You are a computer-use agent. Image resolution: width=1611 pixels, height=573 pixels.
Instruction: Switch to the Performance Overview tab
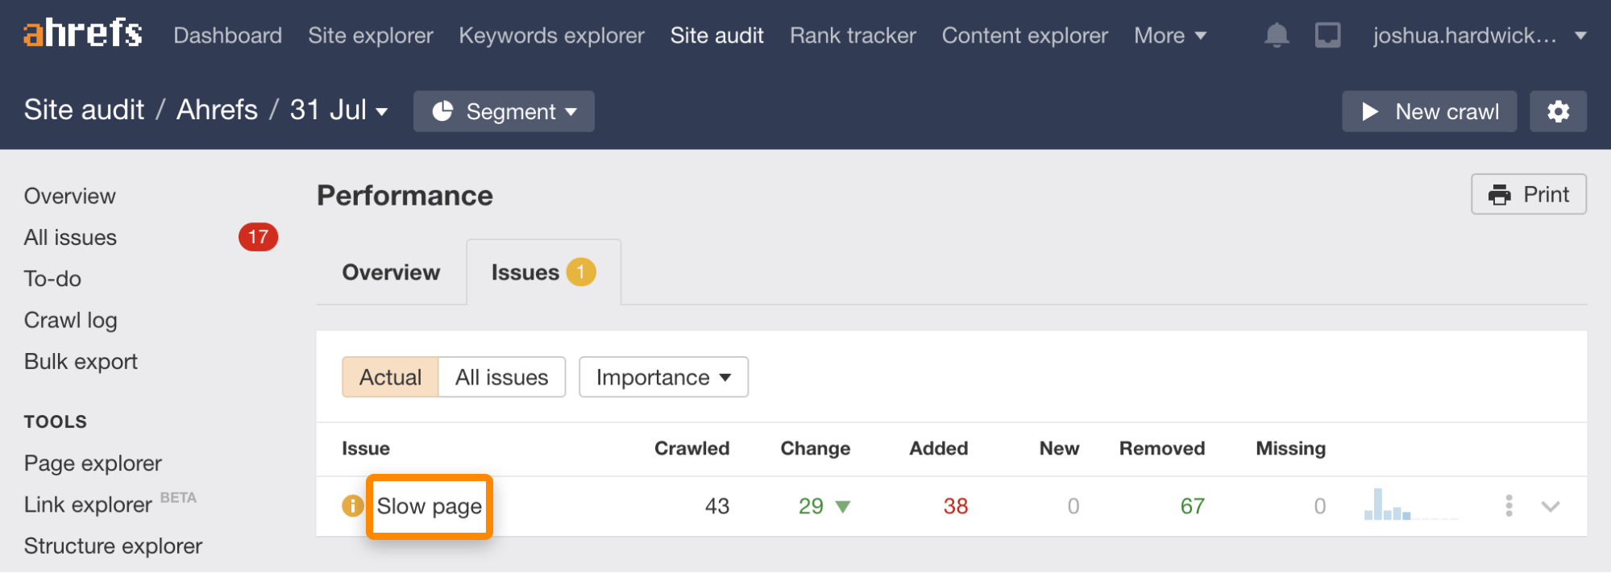pos(391,272)
